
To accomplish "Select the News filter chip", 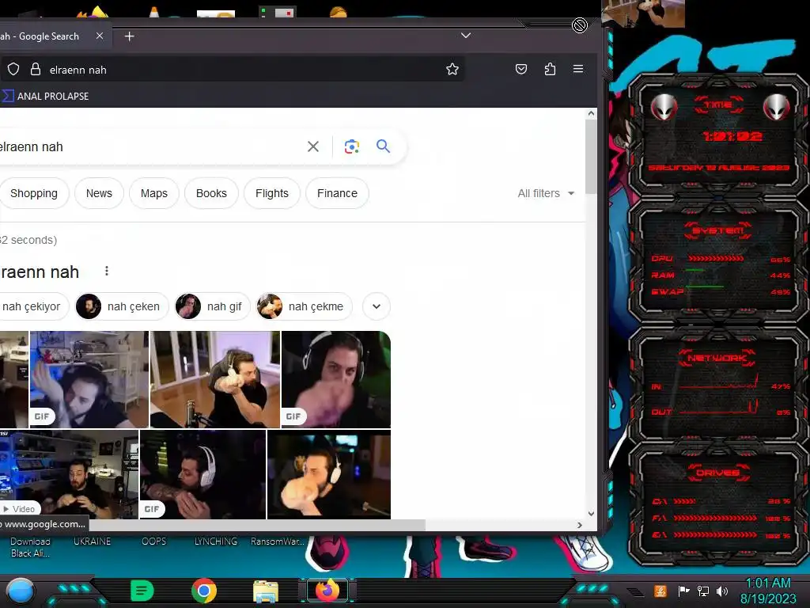I will coord(99,193).
